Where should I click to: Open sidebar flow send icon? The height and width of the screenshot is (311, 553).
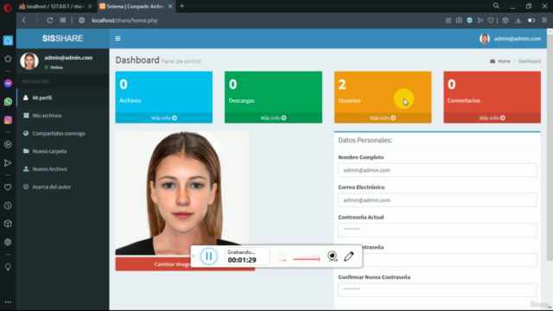click(x=8, y=163)
